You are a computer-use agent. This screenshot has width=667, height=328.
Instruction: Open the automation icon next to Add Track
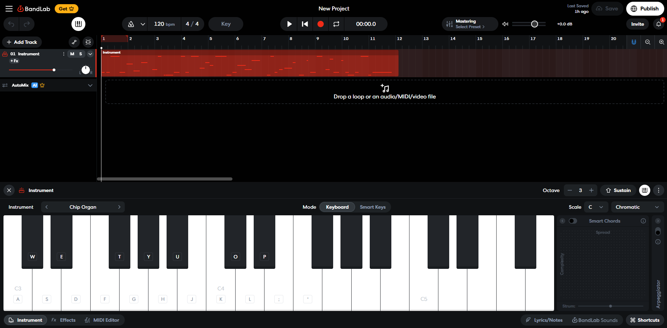point(74,42)
